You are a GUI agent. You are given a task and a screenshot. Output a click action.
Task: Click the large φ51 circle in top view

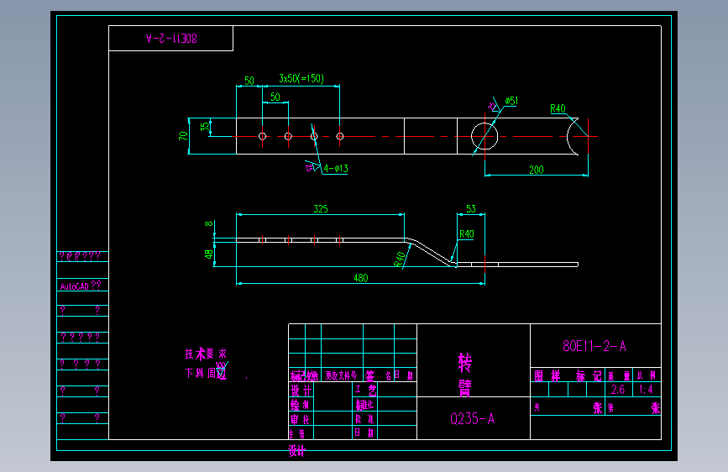pyautogui.click(x=484, y=137)
